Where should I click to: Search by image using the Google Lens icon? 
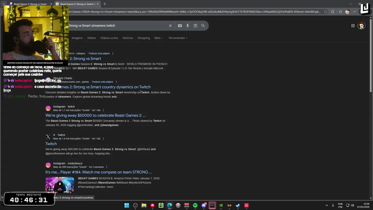tap(195, 26)
